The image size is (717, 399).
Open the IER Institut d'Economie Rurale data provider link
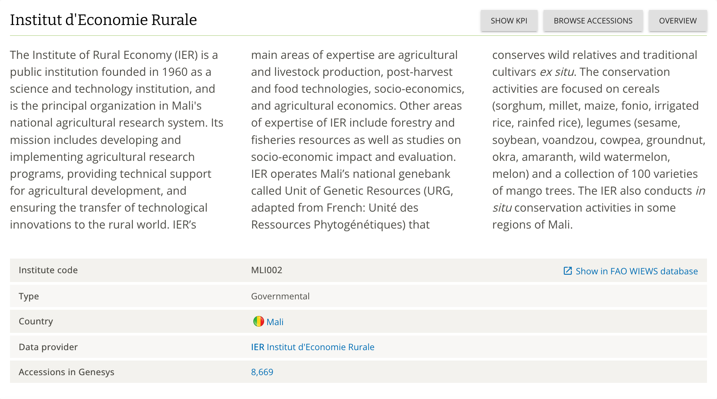tap(313, 347)
